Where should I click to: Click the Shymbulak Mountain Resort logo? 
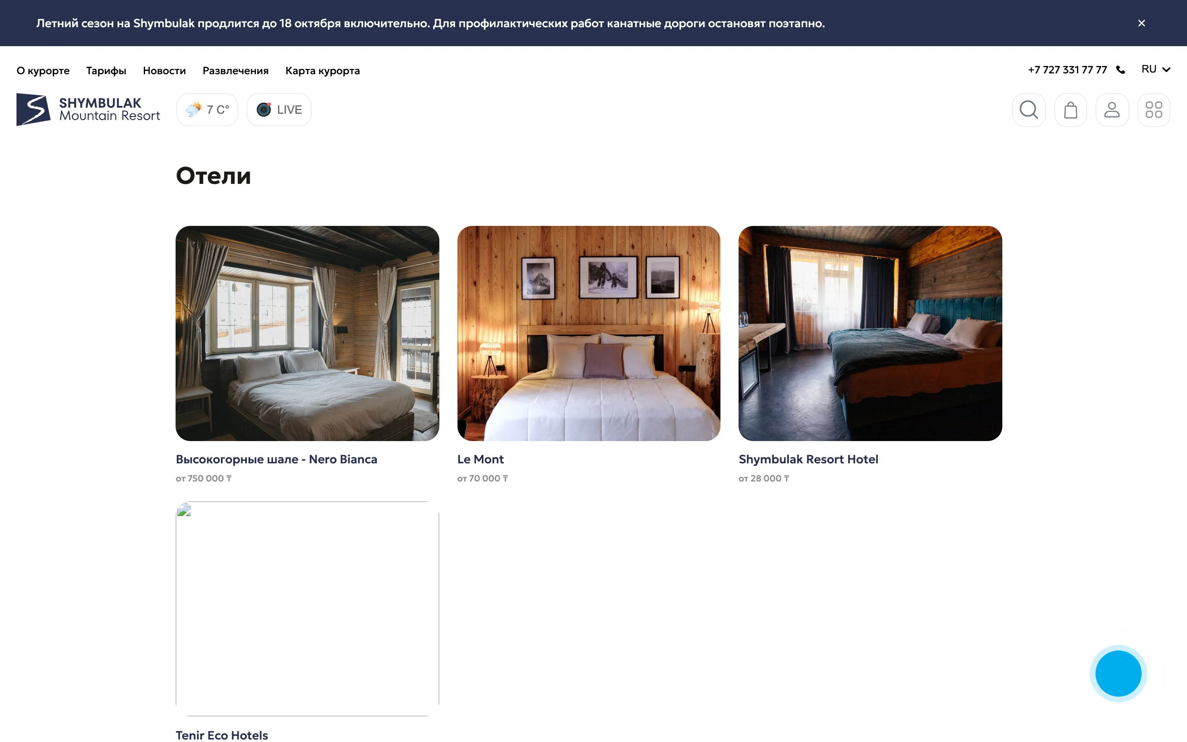(88, 109)
